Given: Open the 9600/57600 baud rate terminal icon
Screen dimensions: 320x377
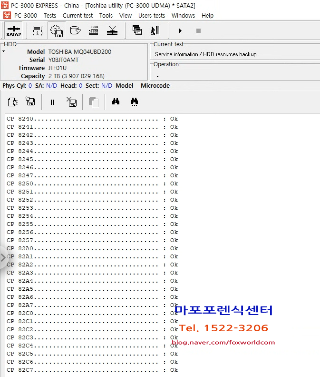Looking at the screenshot, I should (x=93, y=31).
